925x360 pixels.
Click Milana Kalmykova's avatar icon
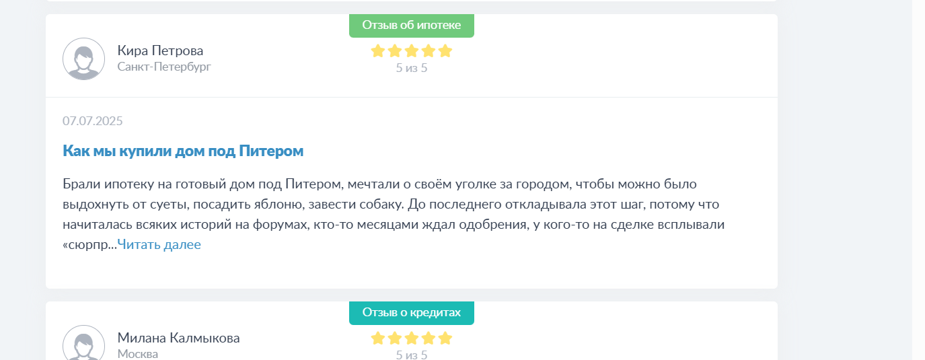click(x=83, y=343)
